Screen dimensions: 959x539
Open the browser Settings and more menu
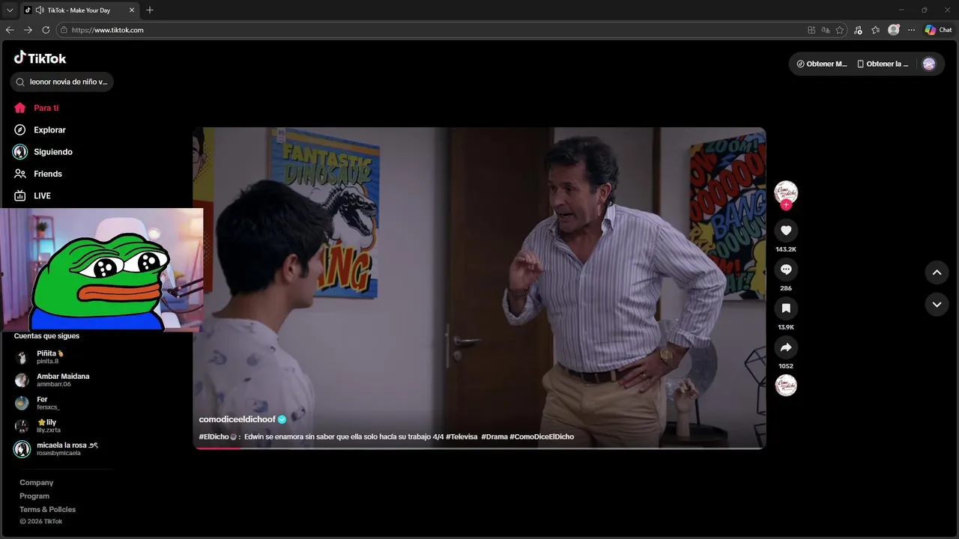tap(911, 30)
